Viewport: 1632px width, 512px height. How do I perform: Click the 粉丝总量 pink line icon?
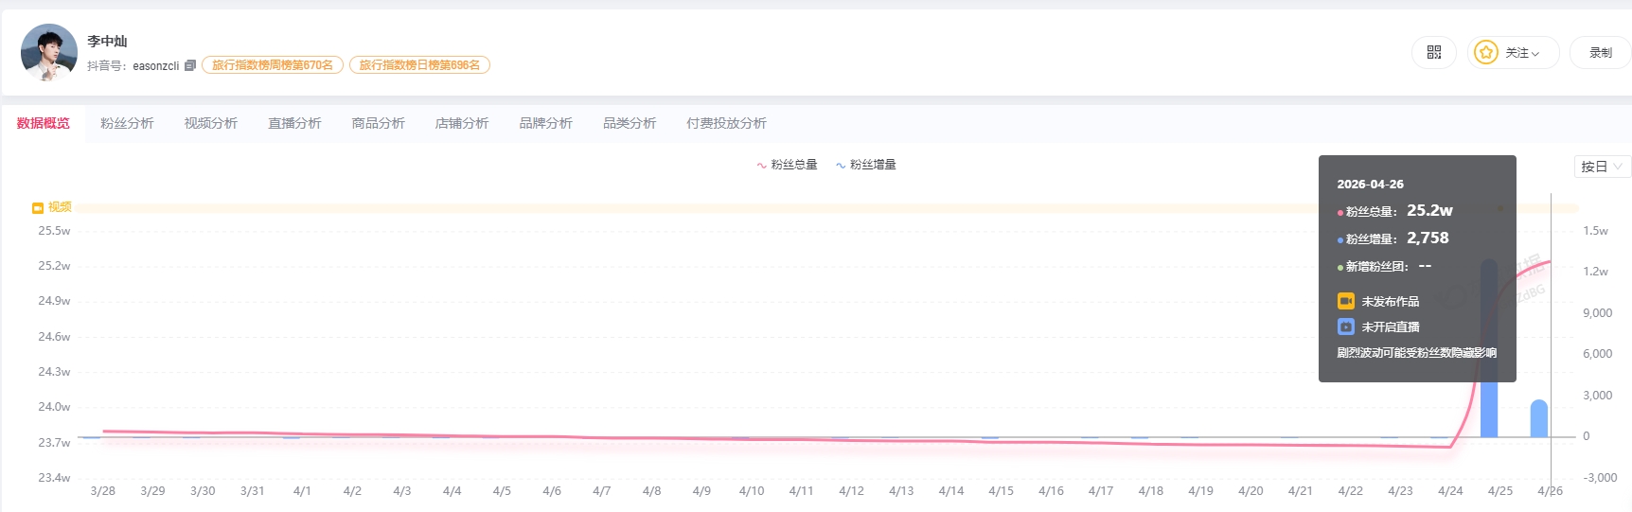(761, 166)
